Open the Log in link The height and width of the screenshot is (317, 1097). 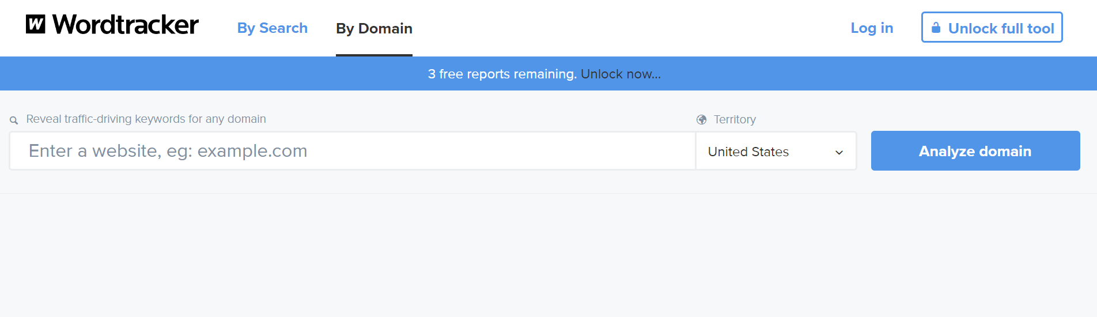click(872, 28)
